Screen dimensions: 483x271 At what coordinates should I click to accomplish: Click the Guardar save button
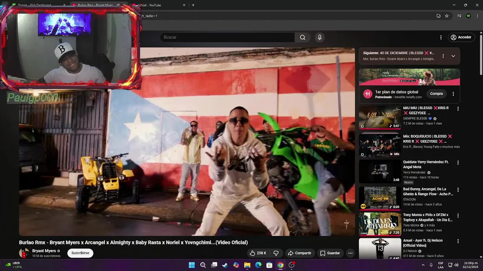[330, 253]
